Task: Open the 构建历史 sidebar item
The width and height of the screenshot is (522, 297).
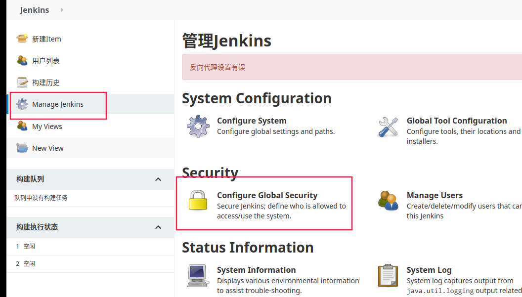Action: tap(46, 83)
